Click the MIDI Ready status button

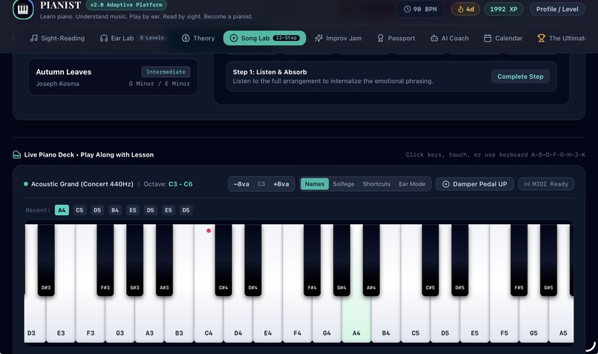[x=546, y=184]
